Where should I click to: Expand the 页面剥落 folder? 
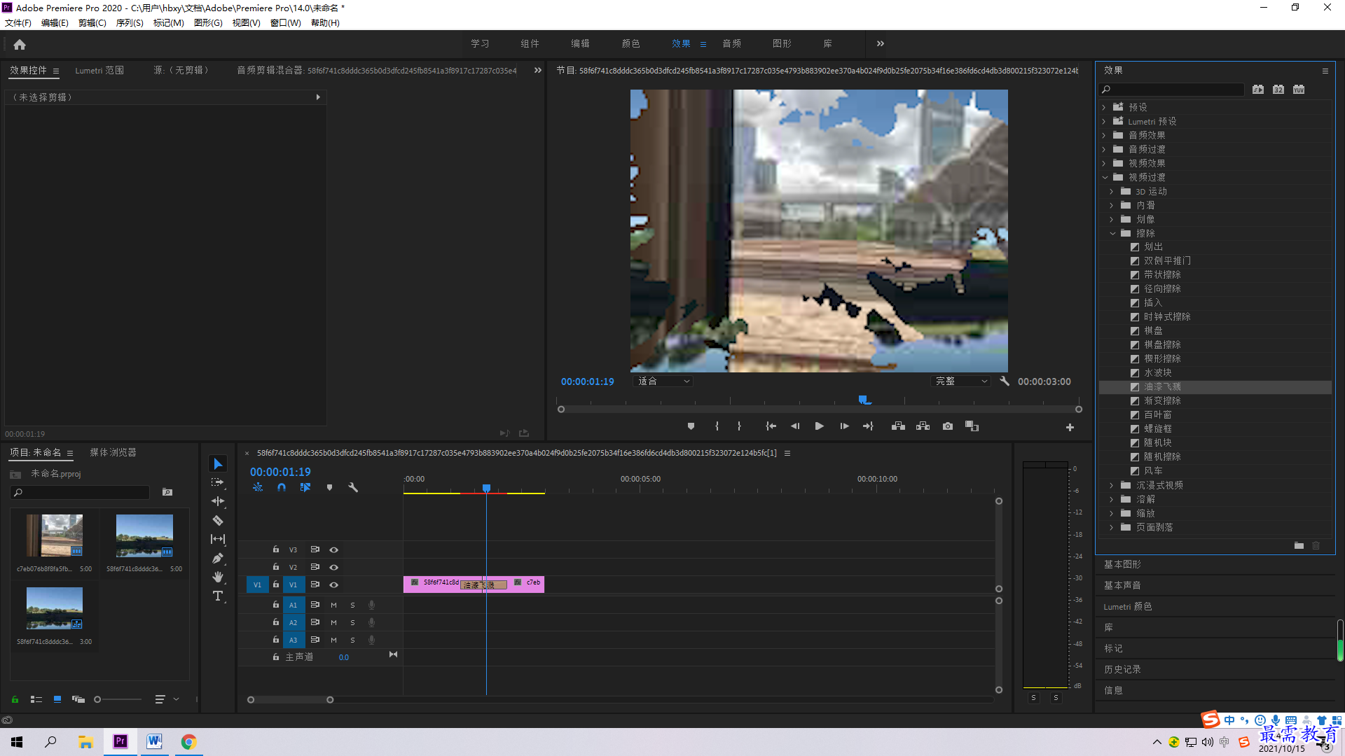point(1112,527)
